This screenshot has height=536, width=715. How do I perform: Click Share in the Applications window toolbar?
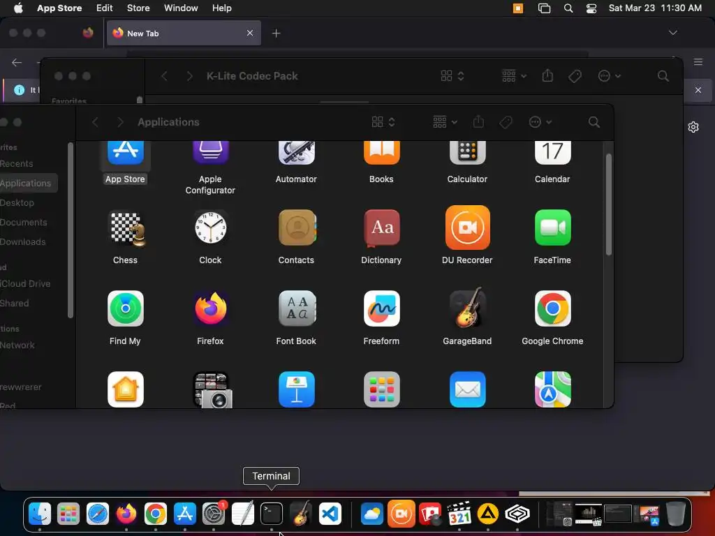pos(478,121)
